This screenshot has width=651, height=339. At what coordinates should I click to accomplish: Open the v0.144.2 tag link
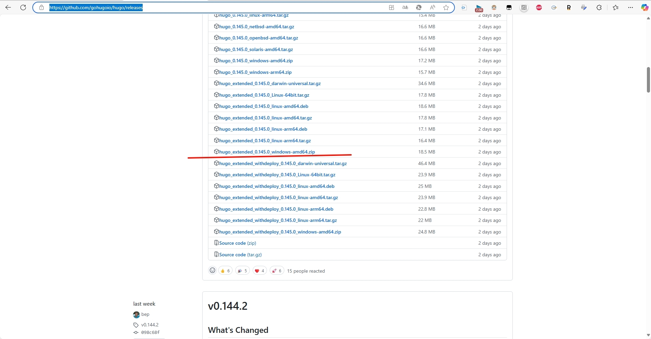tap(150, 325)
